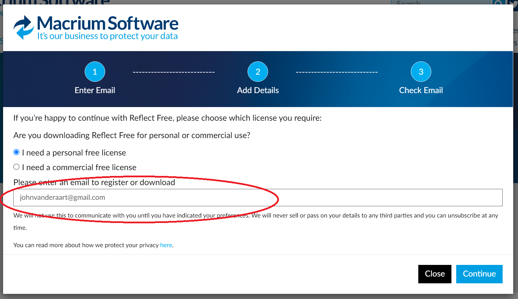
Task: Click the background Search box at top
Action: (440, 2)
